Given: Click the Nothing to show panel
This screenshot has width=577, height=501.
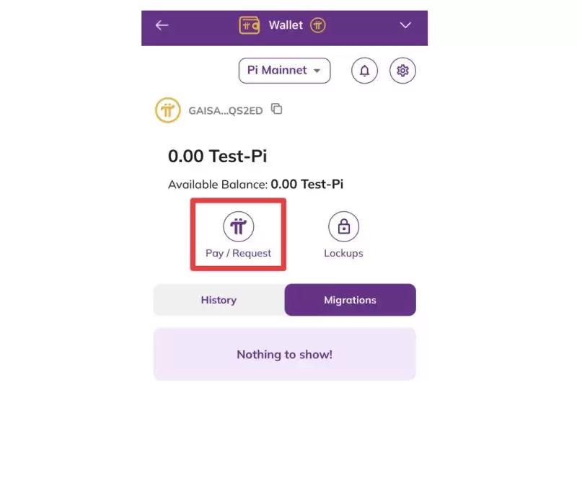Looking at the screenshot, I should click(284, 355).
